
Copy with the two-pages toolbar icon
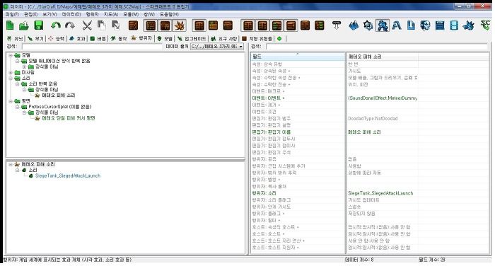pos(101,25)
